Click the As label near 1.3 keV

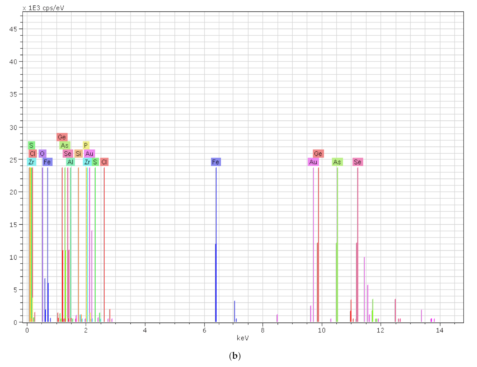click(65, 145)
